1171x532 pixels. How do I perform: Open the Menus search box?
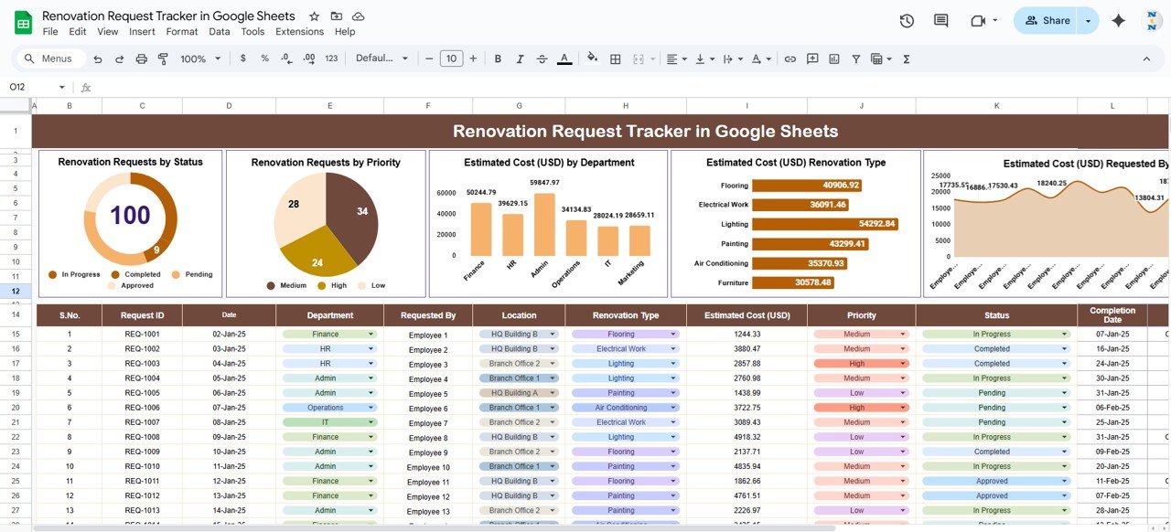point(48,58)
